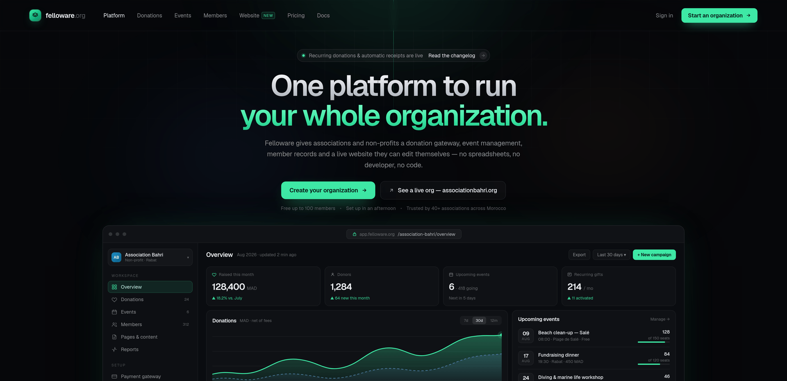Open the Fundraising dinner event

594,358
